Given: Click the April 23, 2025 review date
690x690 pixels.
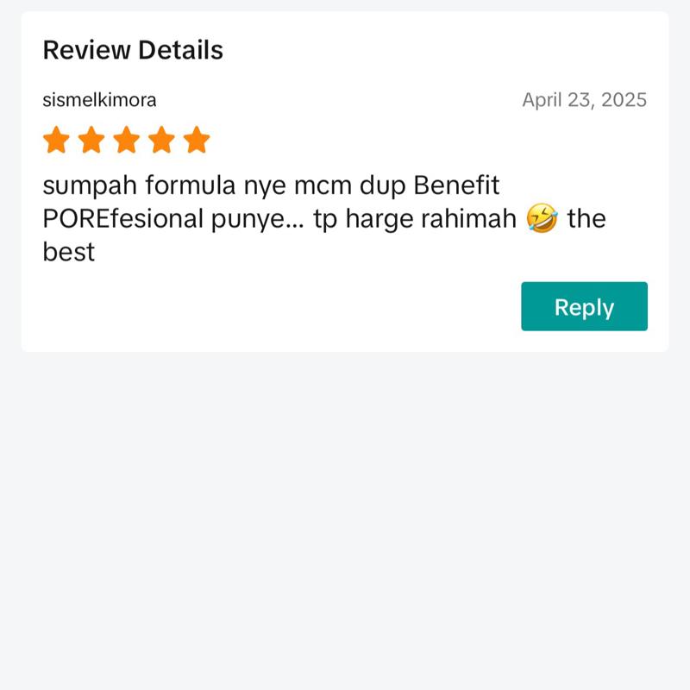Looking at the screenshot, I should (x=585, y=100).
